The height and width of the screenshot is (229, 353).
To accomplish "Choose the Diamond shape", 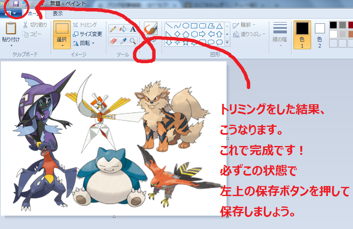I will coord(178,34).
